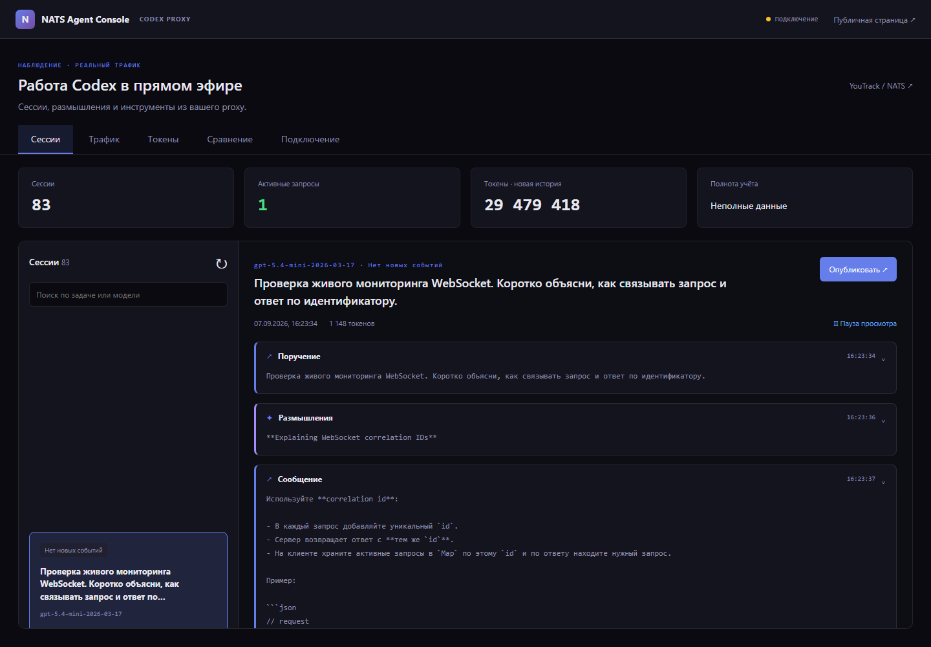Screen dimensions: 931x647
Task: Pause live viewing via Пауза просмотра
Action: (864, 323)
